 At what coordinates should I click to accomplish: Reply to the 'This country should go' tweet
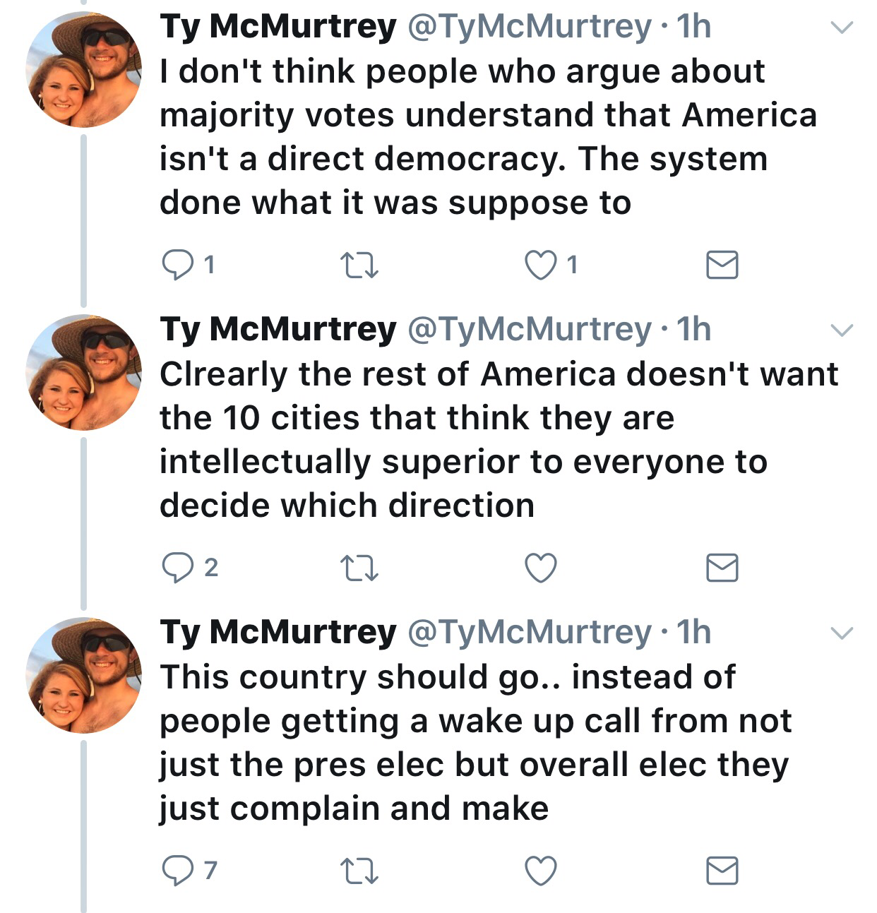click(x=174, y=871)
